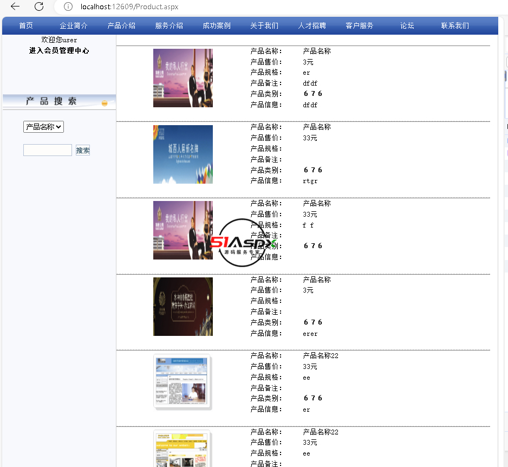Open third product thumbnail with spec f f

tap(183, 230)
